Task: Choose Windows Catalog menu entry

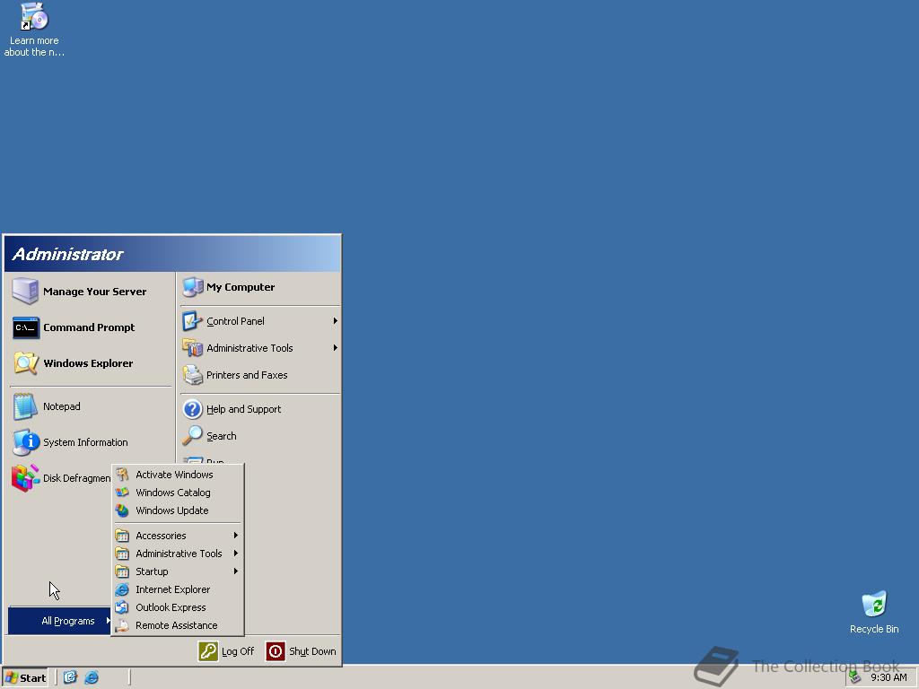Action: click(x=178, y=493)
